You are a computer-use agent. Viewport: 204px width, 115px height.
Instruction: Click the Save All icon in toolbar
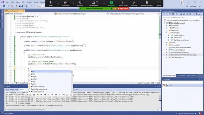(22, 6)
